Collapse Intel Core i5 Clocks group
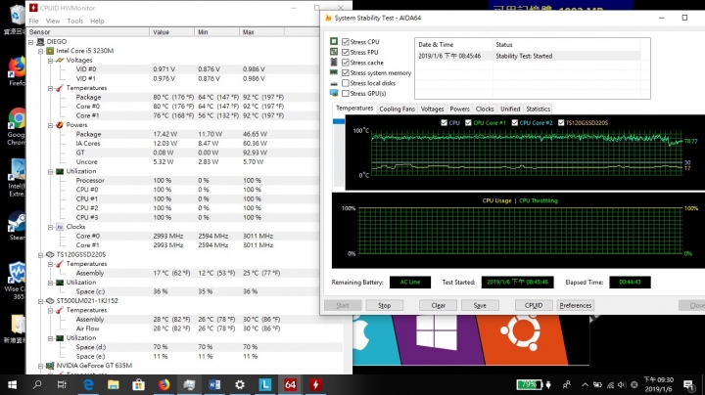The height and width of the screenshot is (395, 705). point(50,227)
